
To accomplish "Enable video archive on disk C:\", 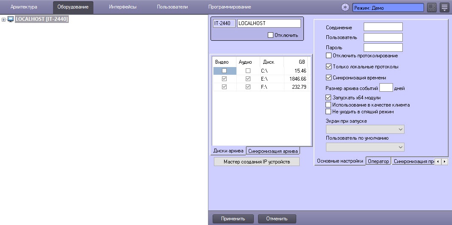I will [224, 71].
